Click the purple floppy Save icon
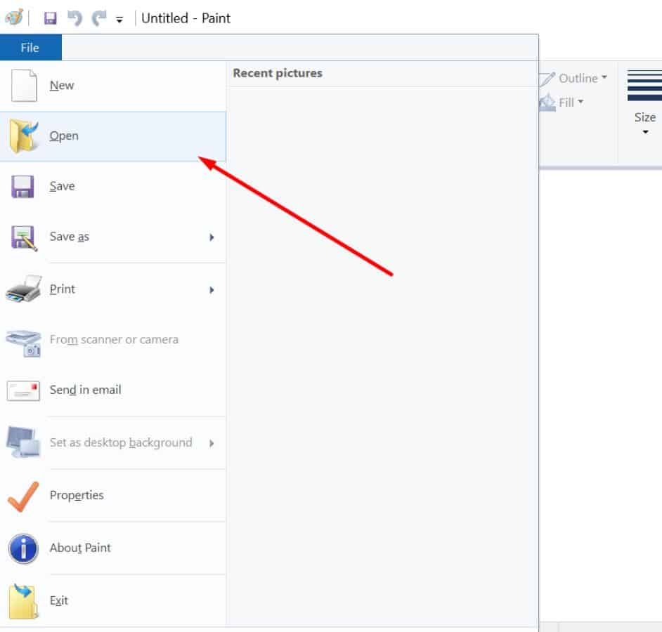 point(23,187)
